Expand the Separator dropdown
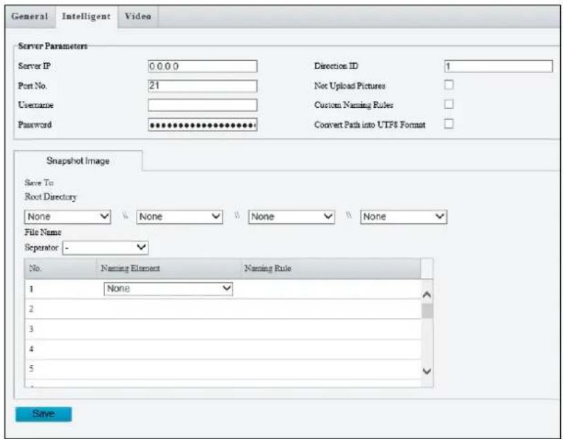The width and height of the screenshot is (563, 439). click(x=106, y=247)
